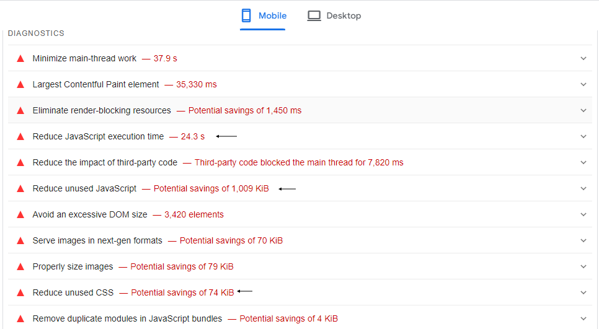This screenshot has height=329, width=599.
Task: Click the Reduce unused JavaScript audit title
Action: [84, 188]
